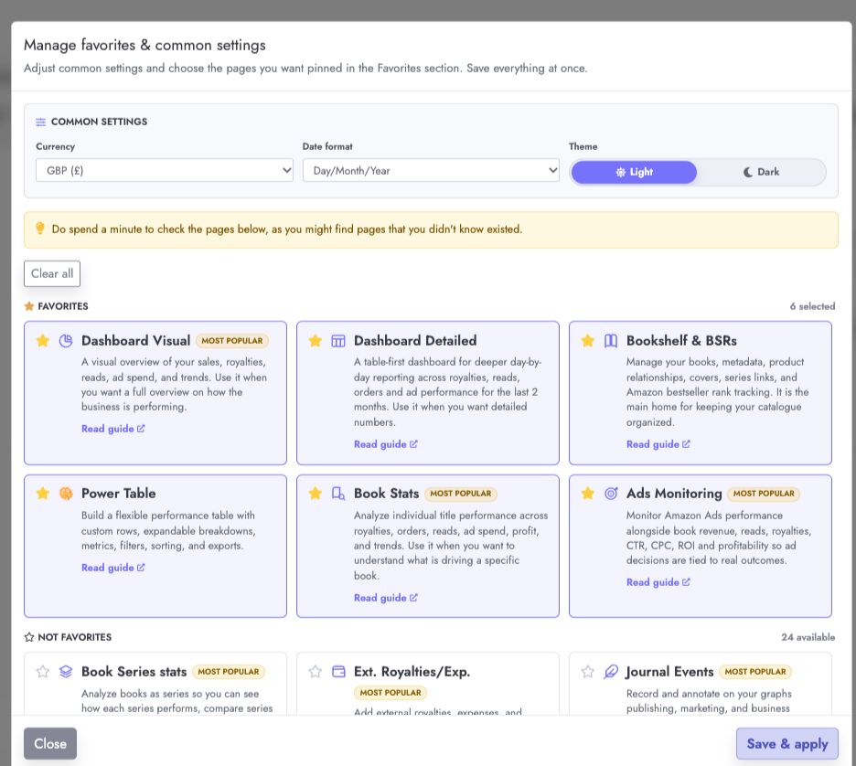The width and height of the screenshot is (856, 766).
Task: Click the 'Dashboard Detailed' card title
Action: coord(415,340)
